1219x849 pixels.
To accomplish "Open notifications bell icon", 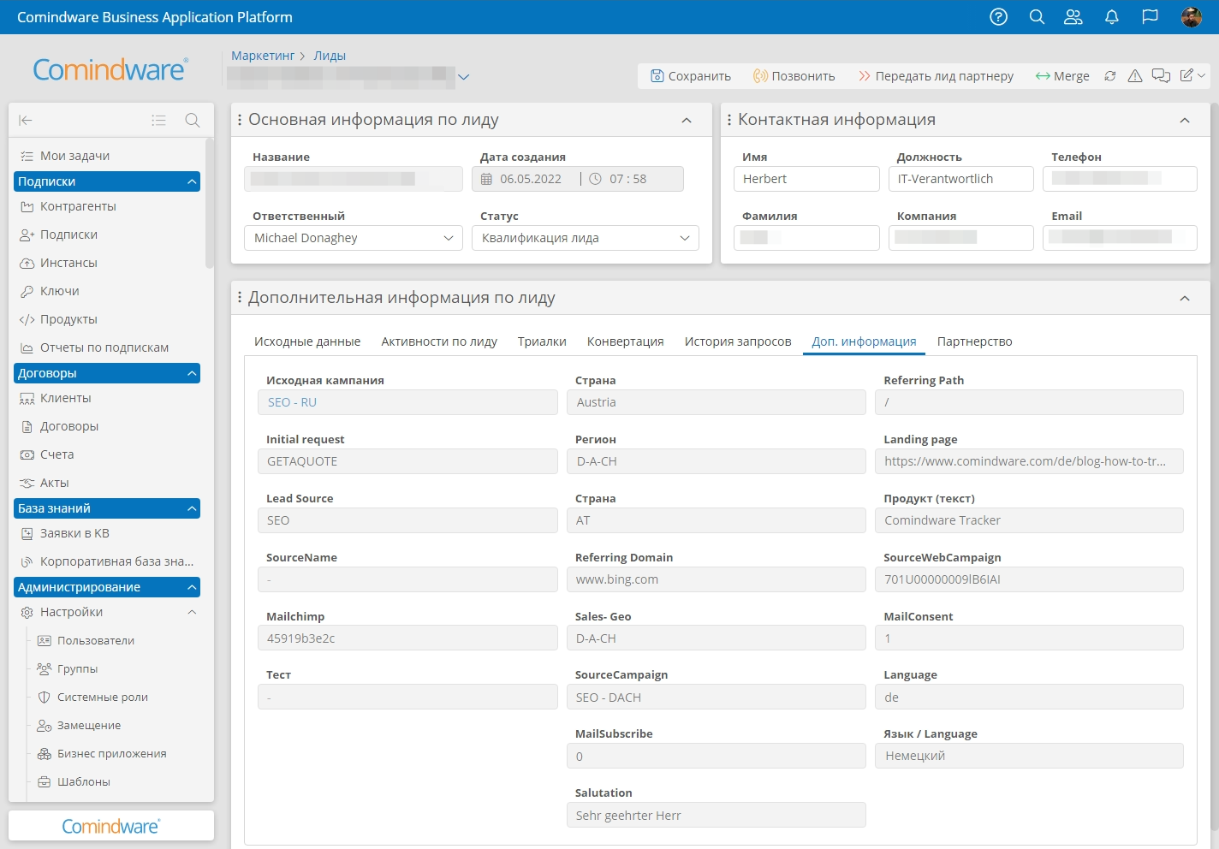I will [x=1112, y=16].
